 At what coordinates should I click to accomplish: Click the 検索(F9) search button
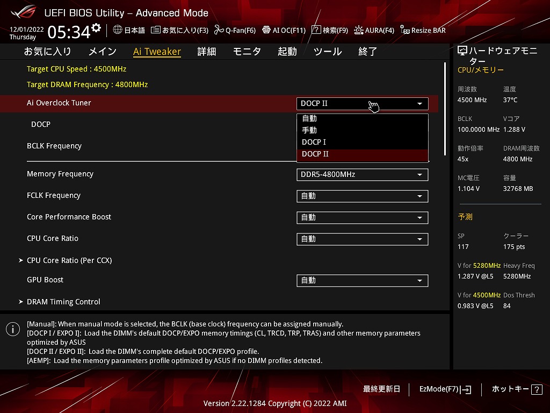[330, 30]
